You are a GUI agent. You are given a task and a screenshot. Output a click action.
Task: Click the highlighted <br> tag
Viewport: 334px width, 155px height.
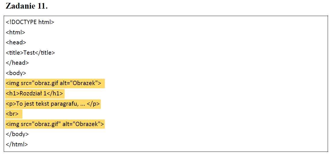tap(12, 114)
